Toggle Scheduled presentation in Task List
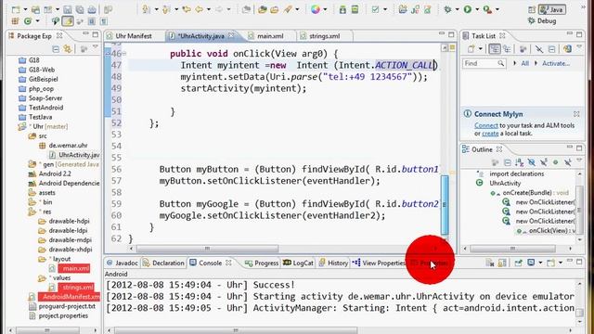594x334 pixels. [507, 49]
